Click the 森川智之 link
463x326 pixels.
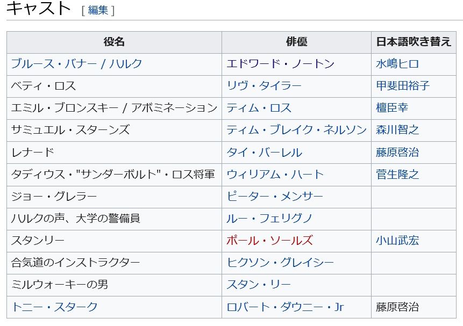[x=397, y=130]
